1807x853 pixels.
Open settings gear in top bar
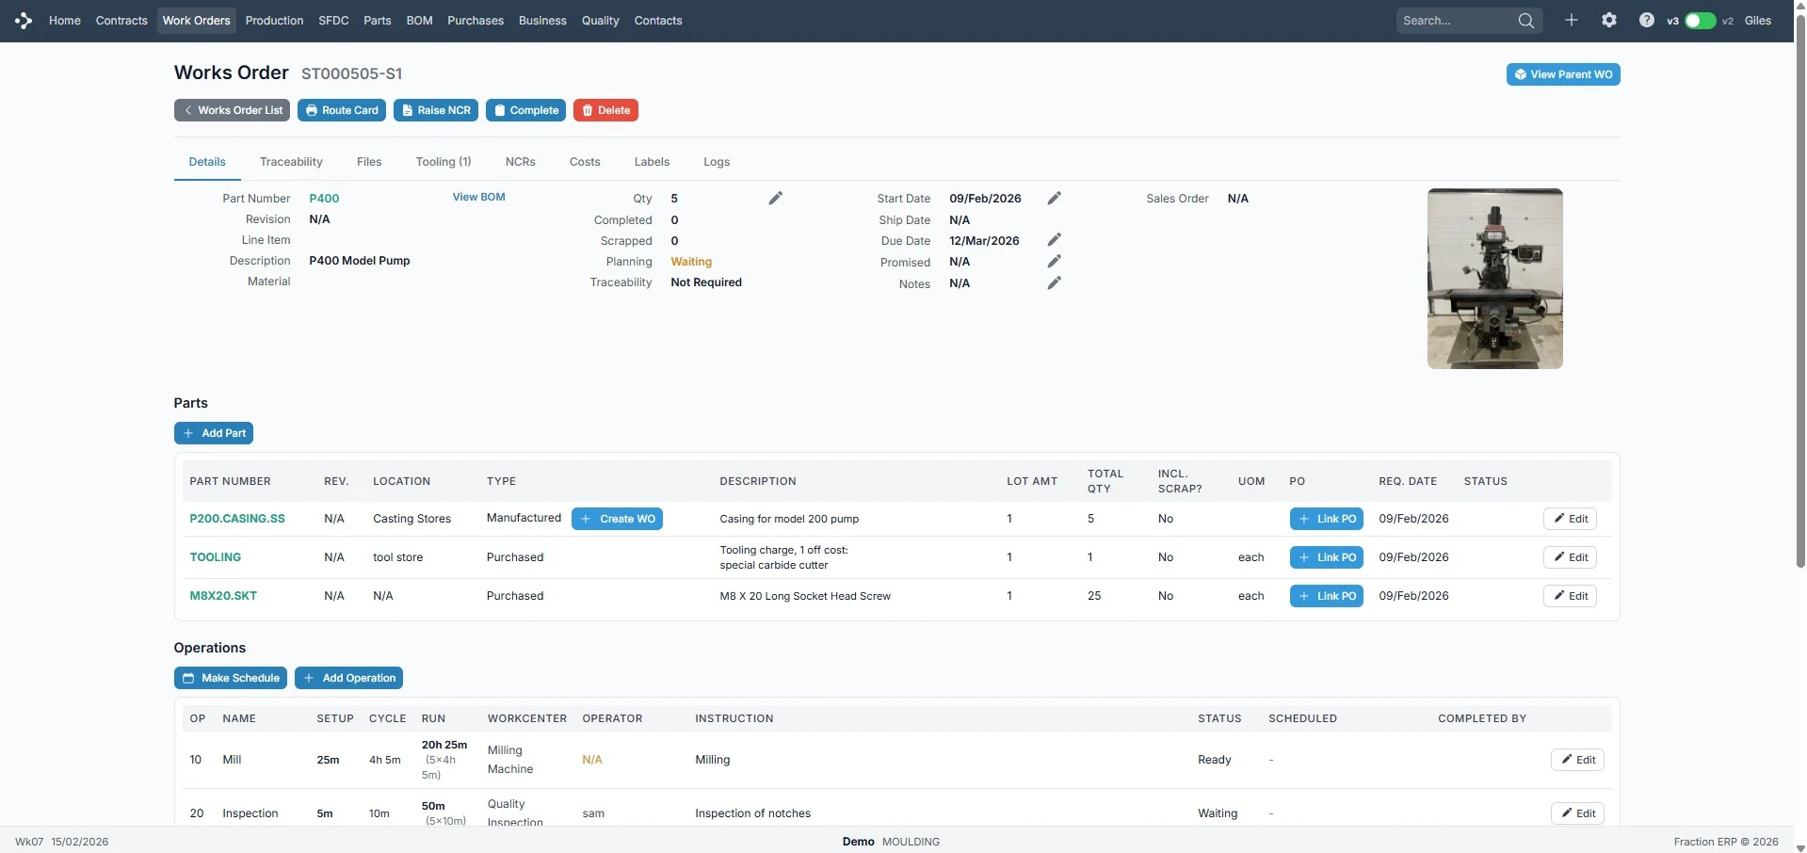[1608, 20]
